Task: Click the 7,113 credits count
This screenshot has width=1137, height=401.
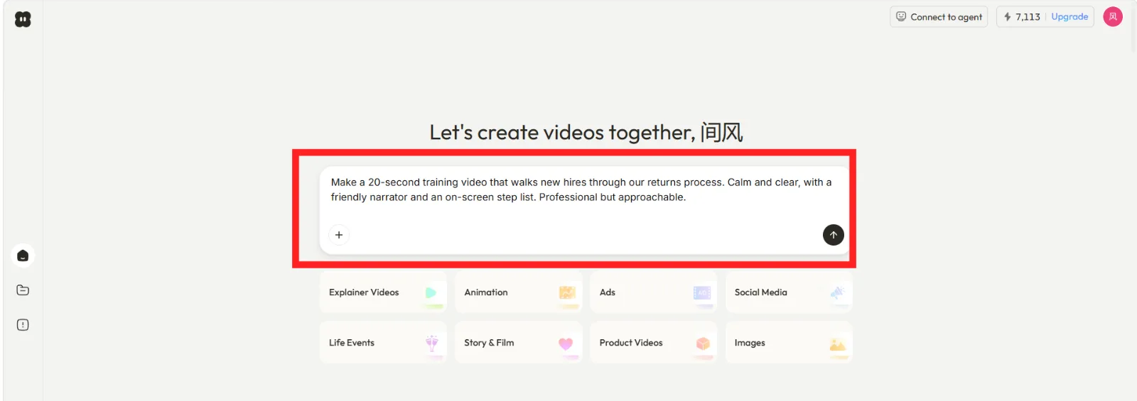Action: tap(1028, 17)
